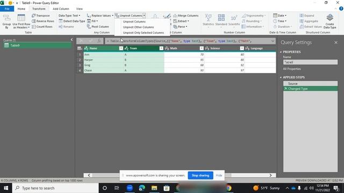344x193 pixels.
Task: Click Merge Columns command
Action: point(186,16)
